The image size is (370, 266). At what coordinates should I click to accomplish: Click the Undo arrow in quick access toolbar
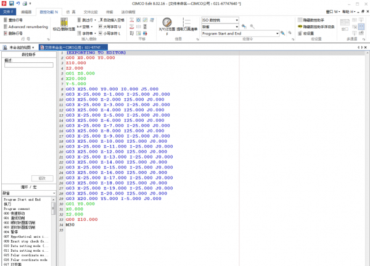click(x=18, y=3)
